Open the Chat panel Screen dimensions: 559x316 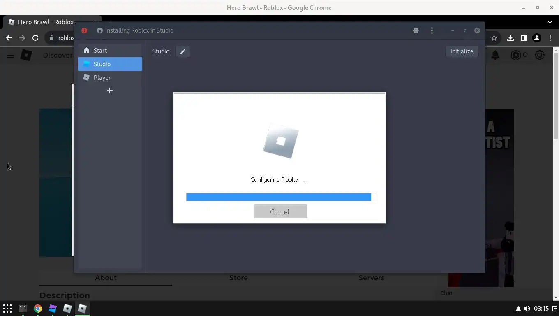coord(446,293)
